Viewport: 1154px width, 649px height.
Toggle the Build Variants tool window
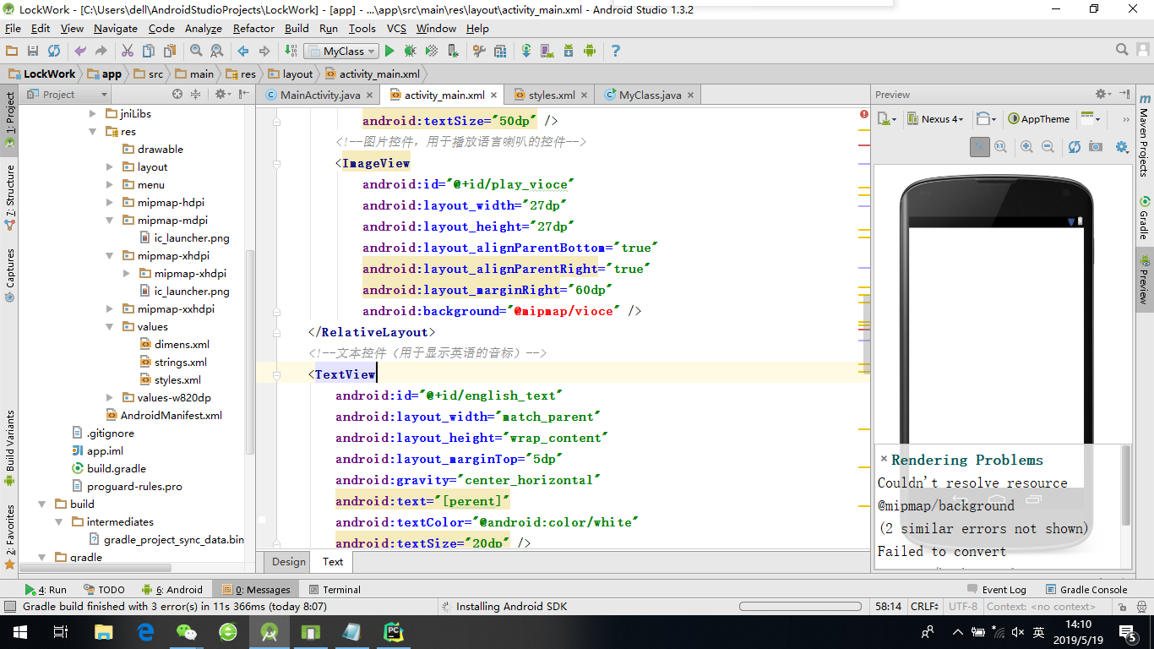pos(10,448)
